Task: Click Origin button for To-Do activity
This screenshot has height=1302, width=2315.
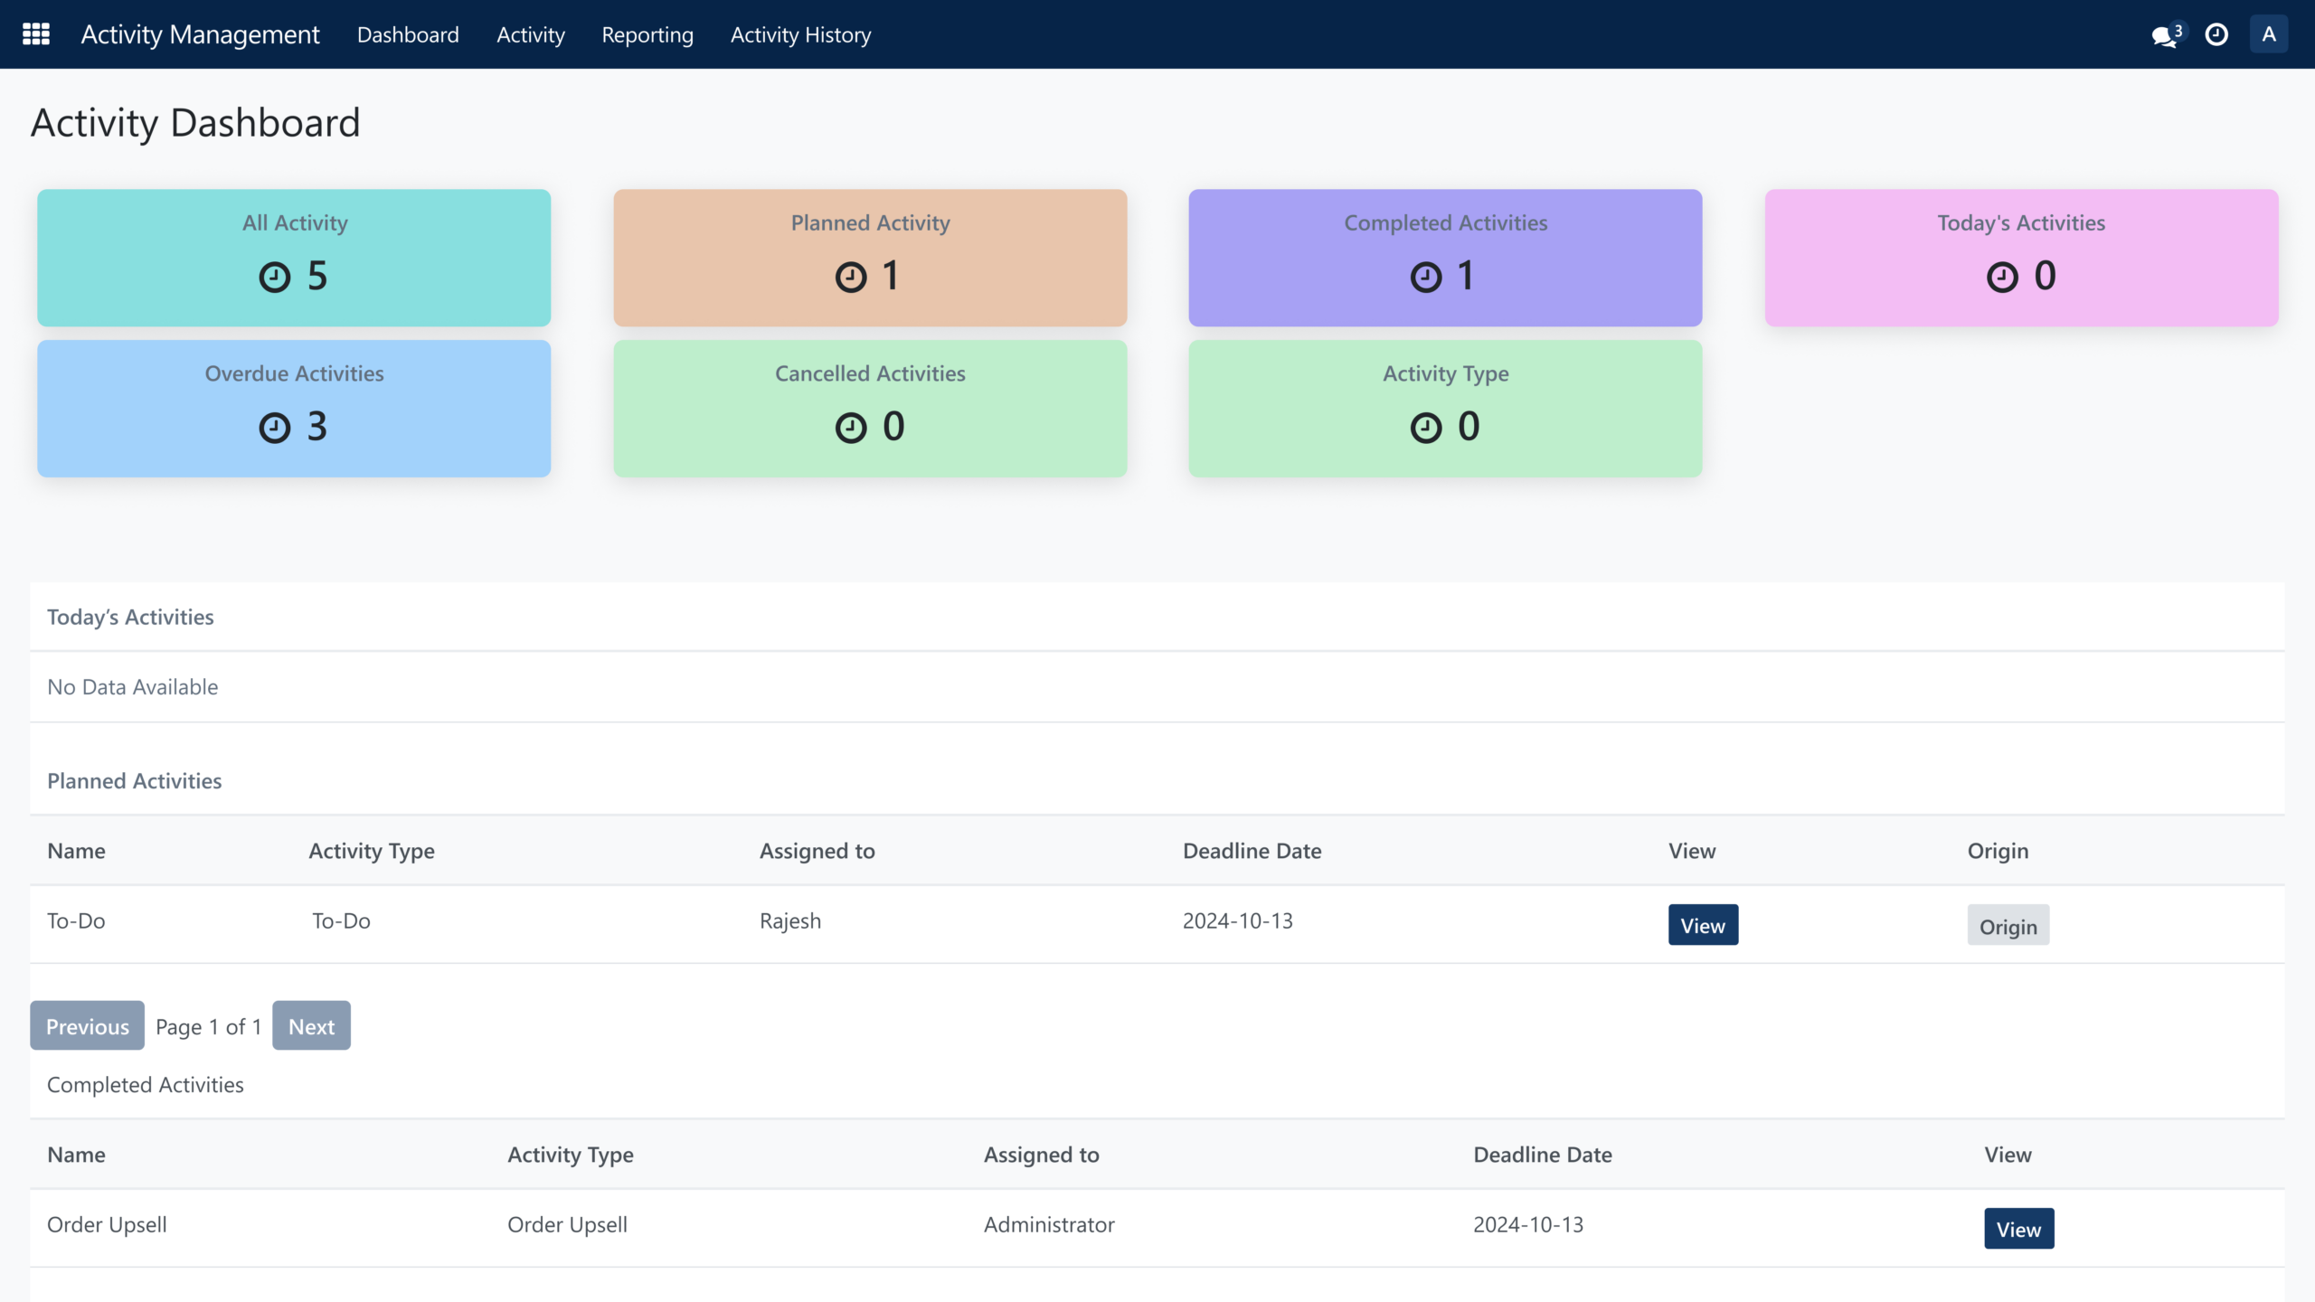Action: (2007, 924)
